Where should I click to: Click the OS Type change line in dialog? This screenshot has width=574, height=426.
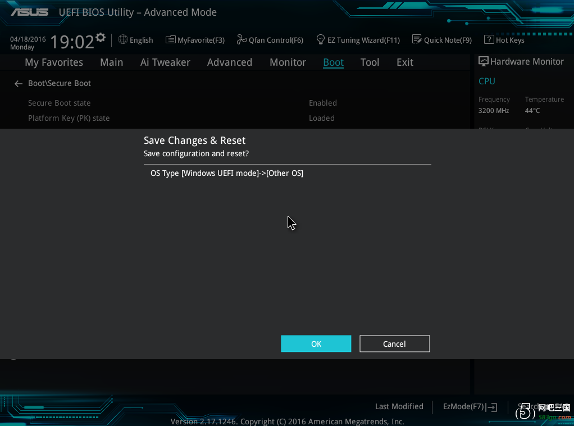tap(226, 173)
